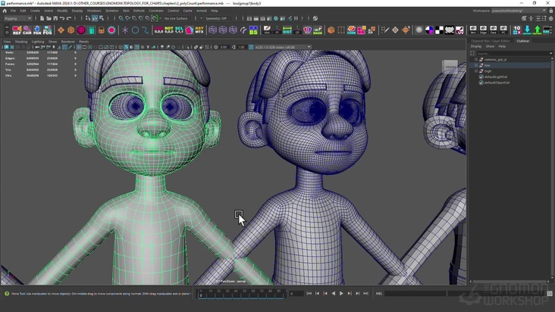Expand the cameras_grp group in the Outliner
Screen dimensions: 555x312
click(x=476, y=59)
